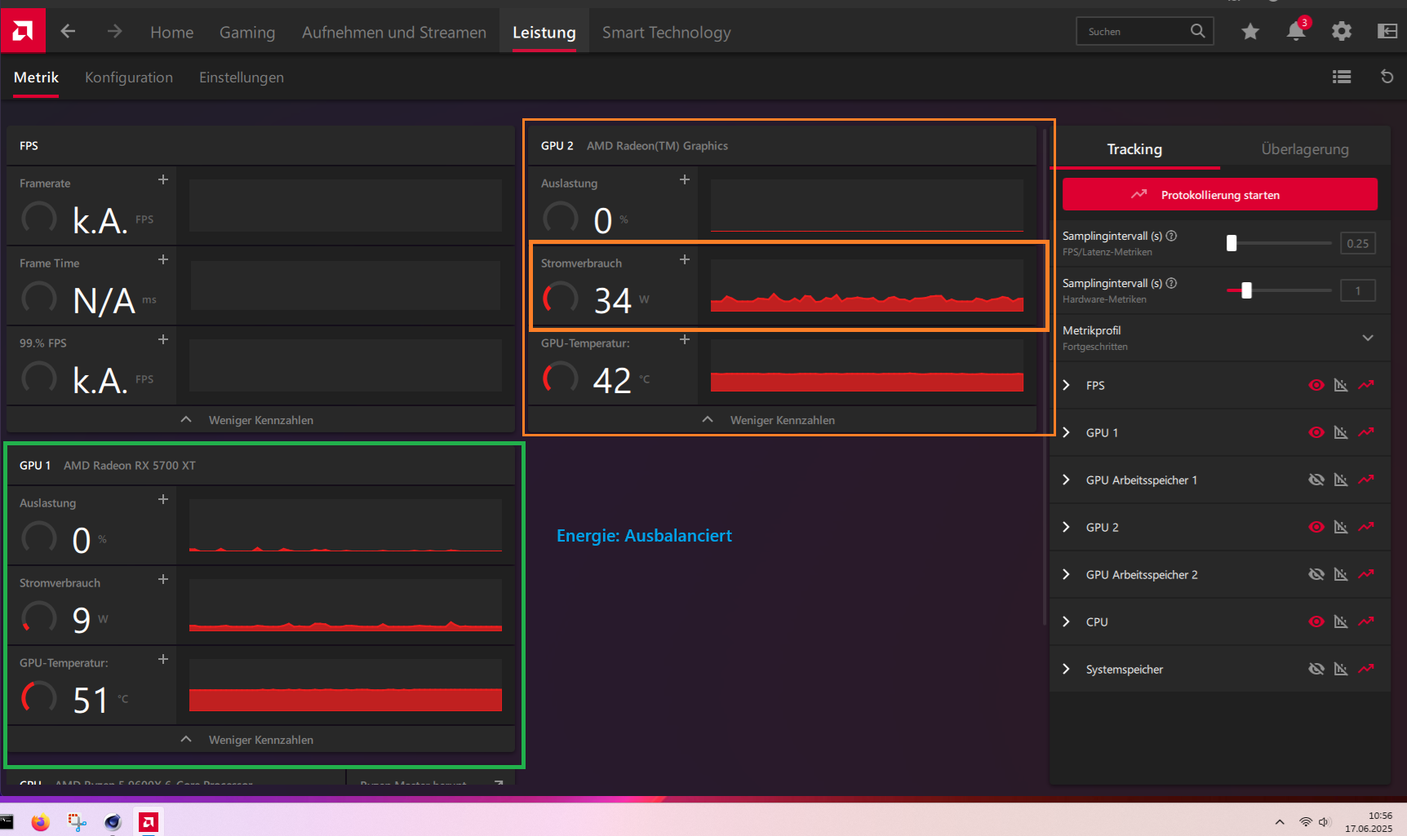Switch to the Gaming tab

247,32
